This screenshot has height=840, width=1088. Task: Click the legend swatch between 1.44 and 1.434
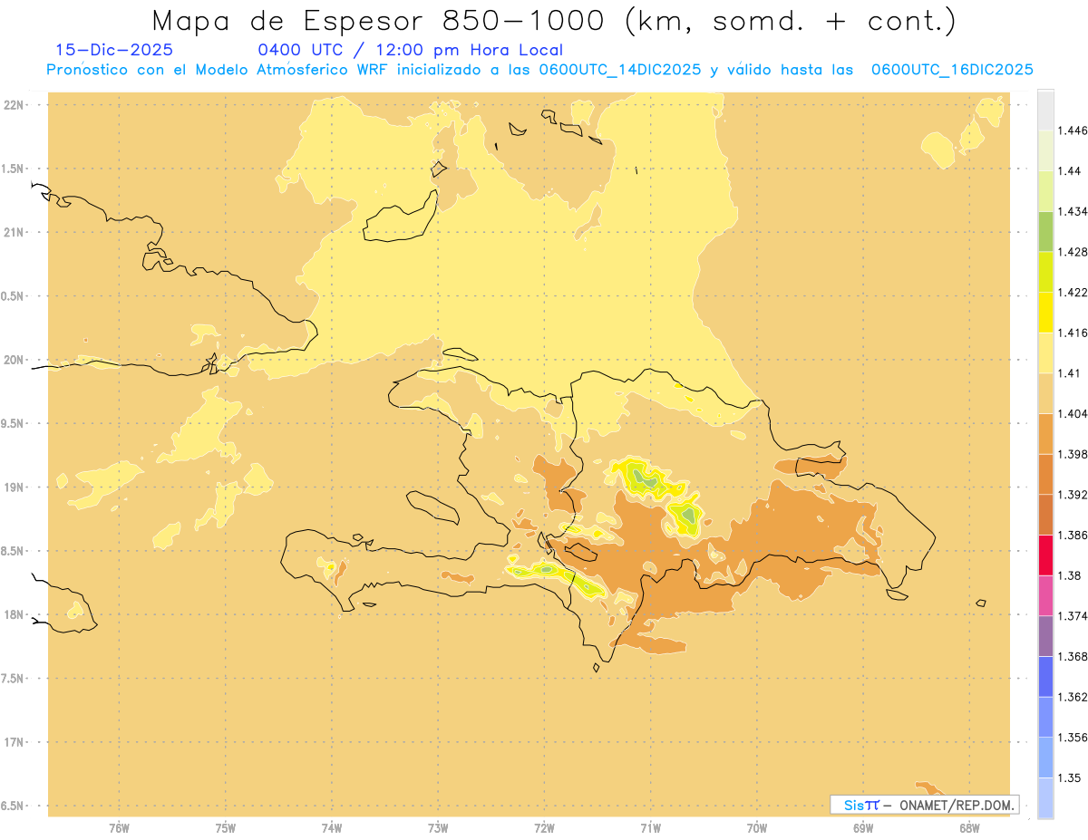click(1045, 191)
